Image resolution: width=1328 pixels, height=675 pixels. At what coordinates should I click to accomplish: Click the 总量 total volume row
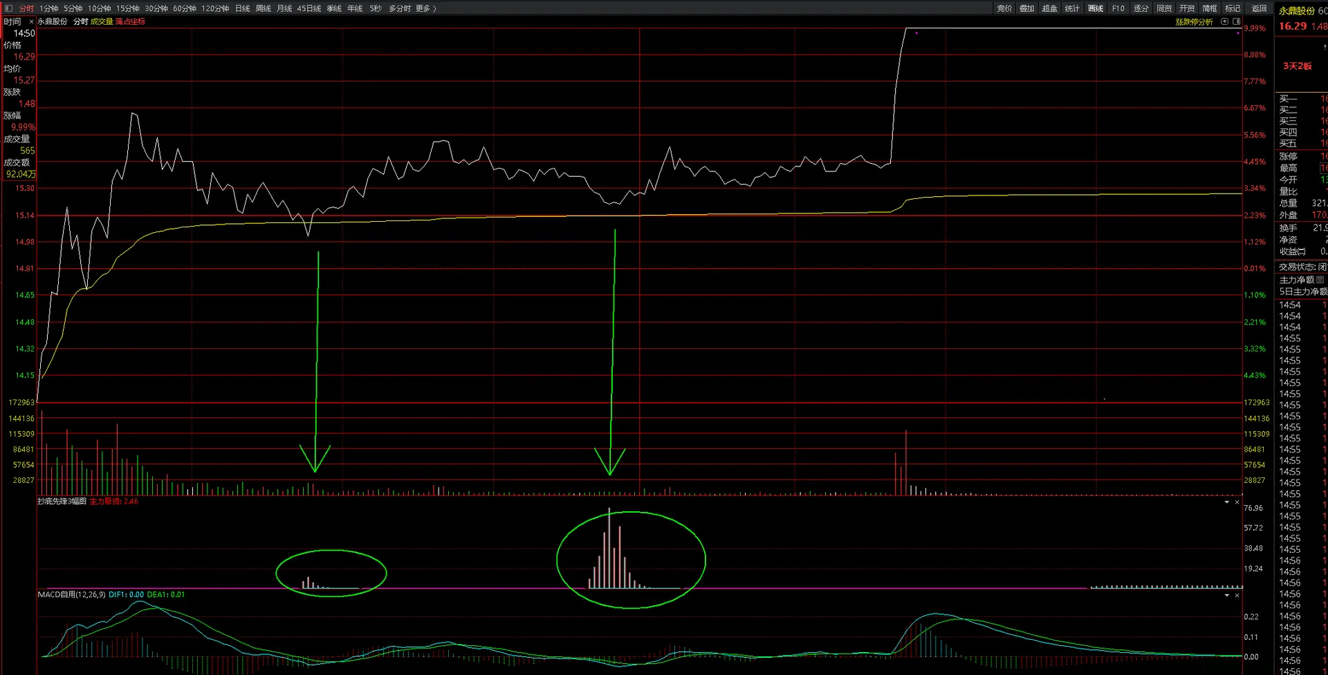pos(1302,204)
